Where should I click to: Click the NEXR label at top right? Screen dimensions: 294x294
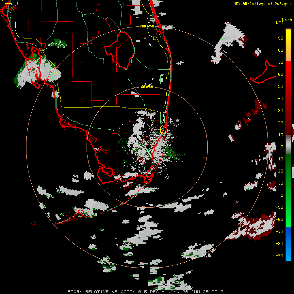click(287, 20)
